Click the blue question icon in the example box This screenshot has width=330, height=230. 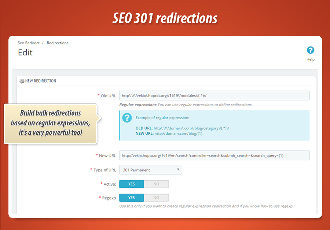point(127,118)
